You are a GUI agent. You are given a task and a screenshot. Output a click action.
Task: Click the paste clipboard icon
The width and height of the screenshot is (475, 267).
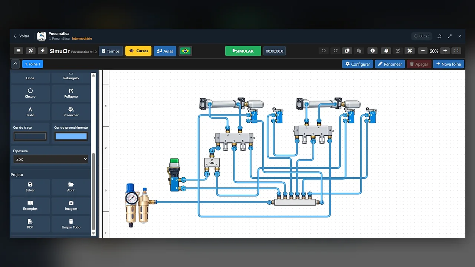point(359,51)
